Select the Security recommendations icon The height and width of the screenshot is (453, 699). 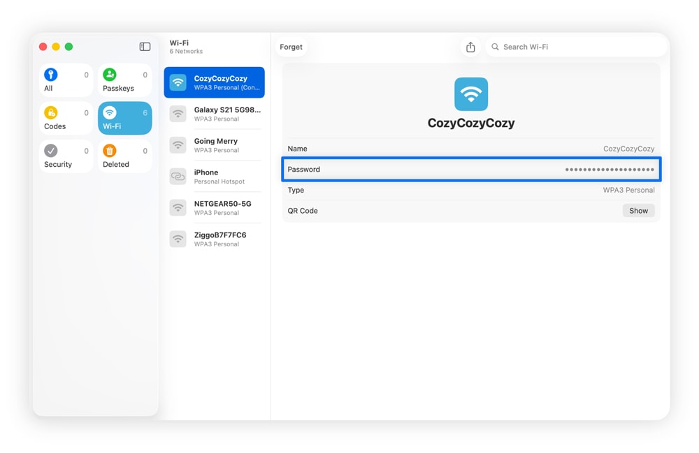coord(50,151)
